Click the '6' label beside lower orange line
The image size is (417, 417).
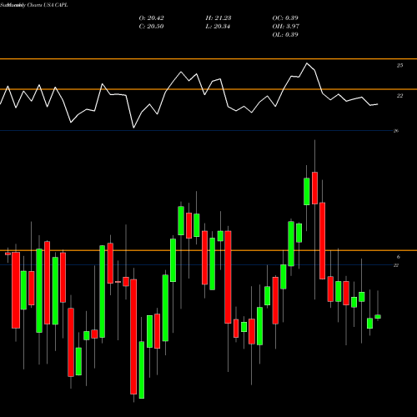(x=399, y=257)
